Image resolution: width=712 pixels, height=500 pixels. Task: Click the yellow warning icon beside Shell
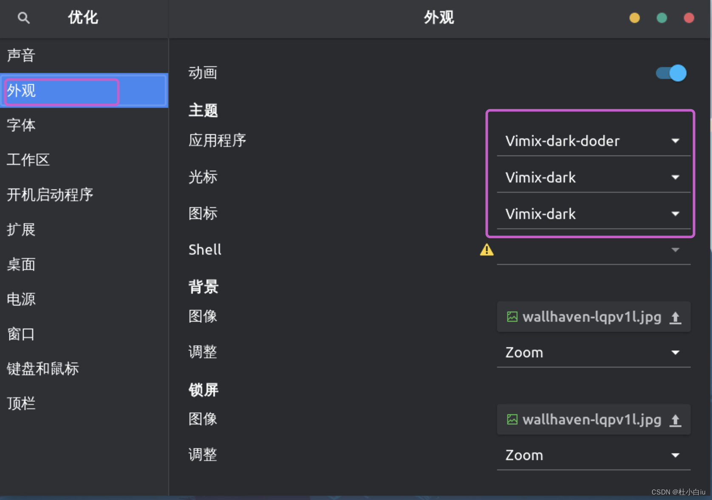click(x=487, y=250)
